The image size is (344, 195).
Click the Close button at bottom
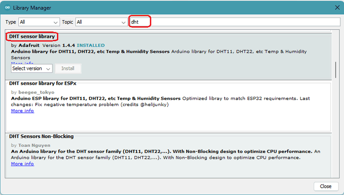(326, 186)
